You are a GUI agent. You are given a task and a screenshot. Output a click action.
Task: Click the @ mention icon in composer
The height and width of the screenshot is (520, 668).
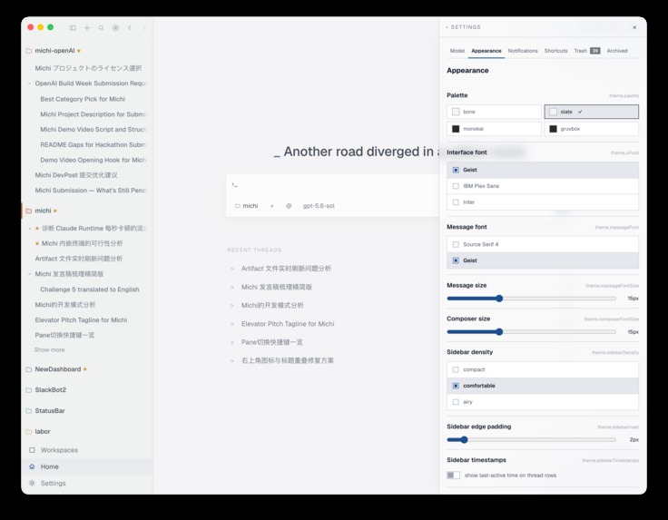point(289,206)
